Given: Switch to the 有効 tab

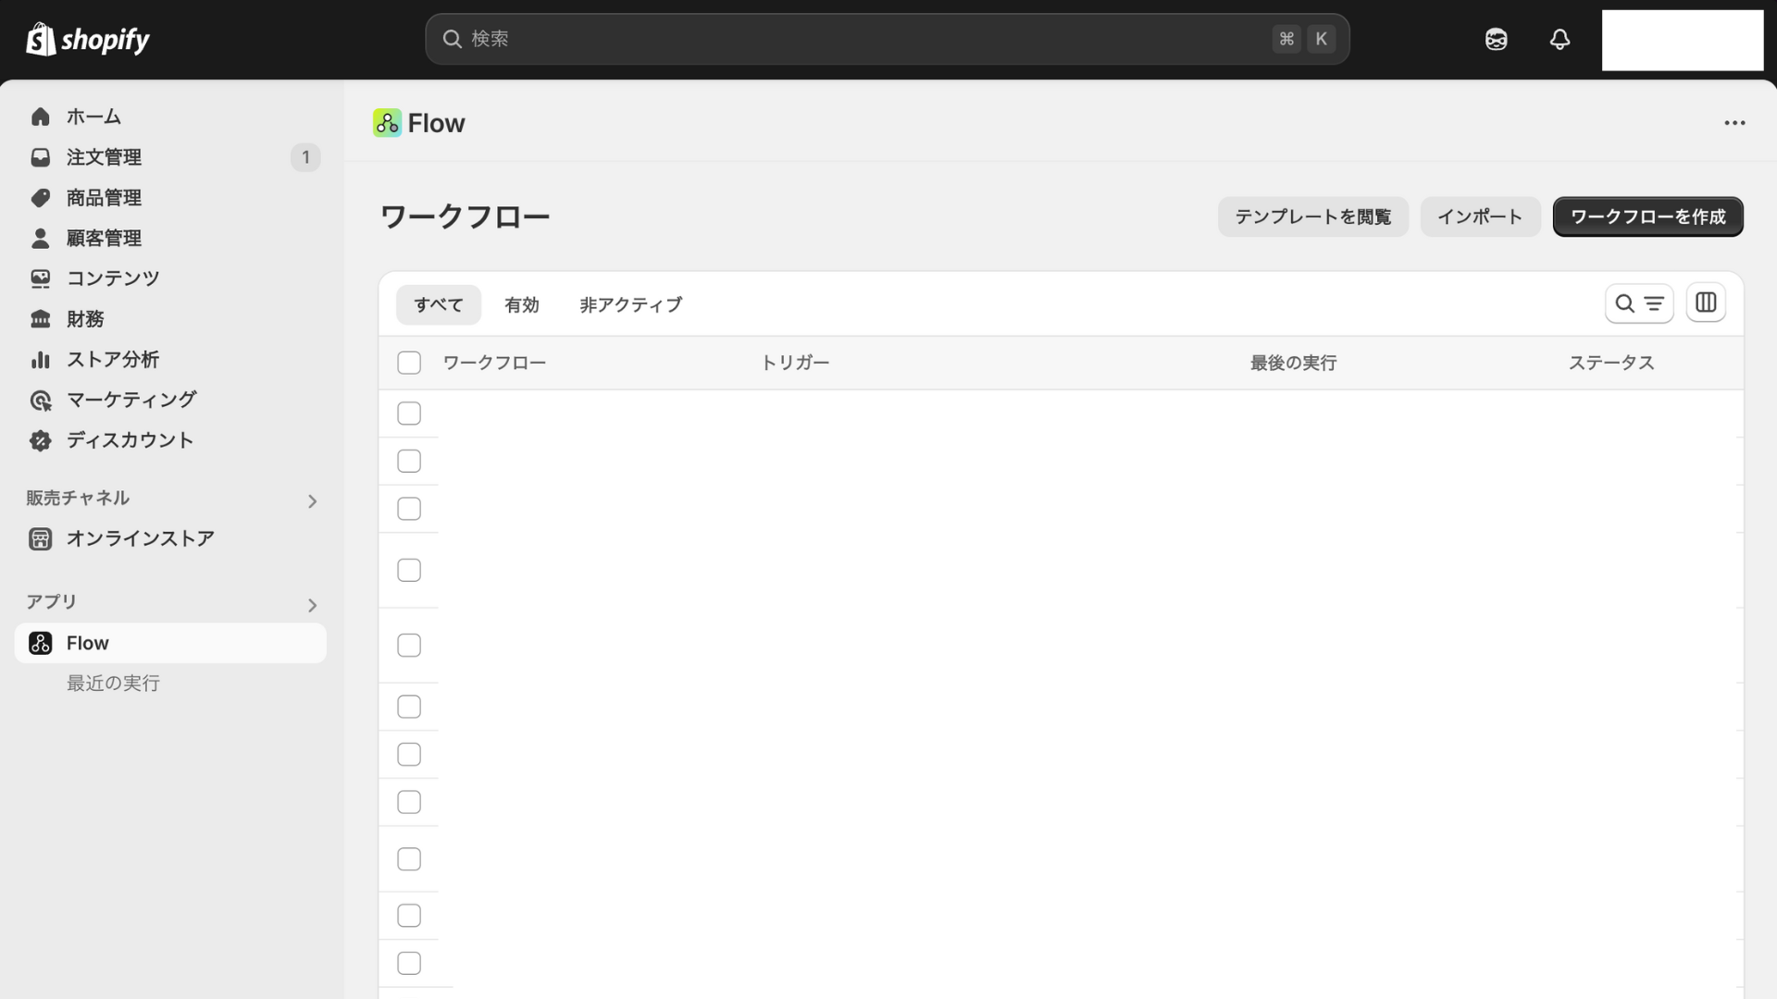Looking at the screenshot, I should 522,304.
